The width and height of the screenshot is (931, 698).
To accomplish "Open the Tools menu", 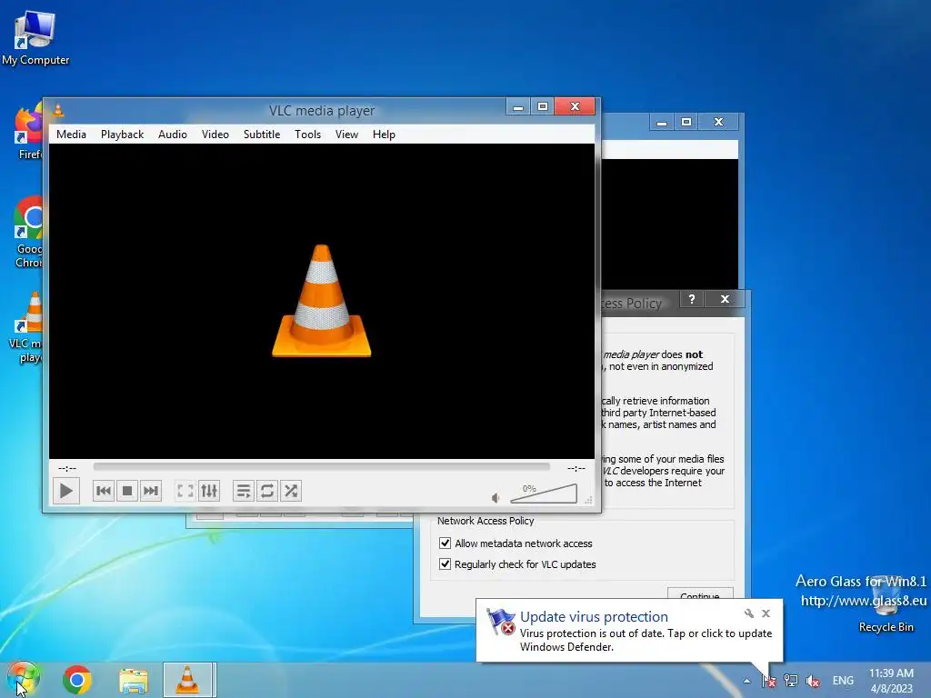I will (307, 135).
